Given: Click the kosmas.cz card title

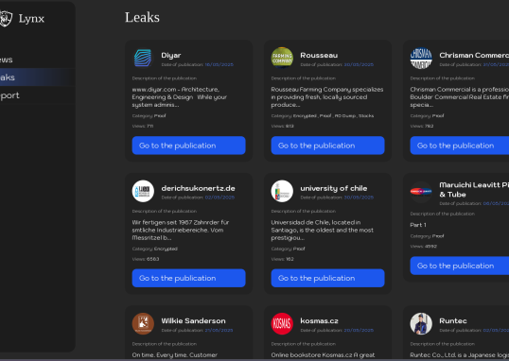Looking at the screenshot, I should pos(319,320).
